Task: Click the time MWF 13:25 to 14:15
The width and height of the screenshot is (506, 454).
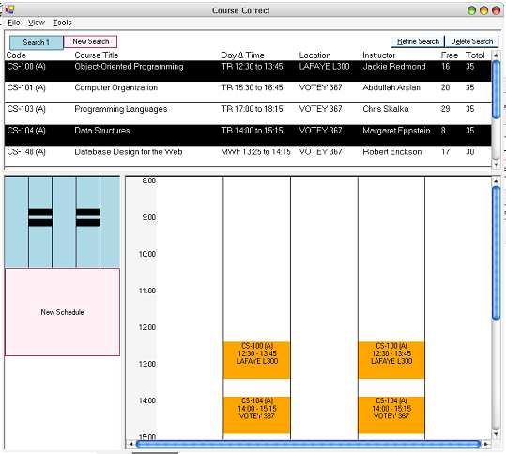Action: point(255,152)
